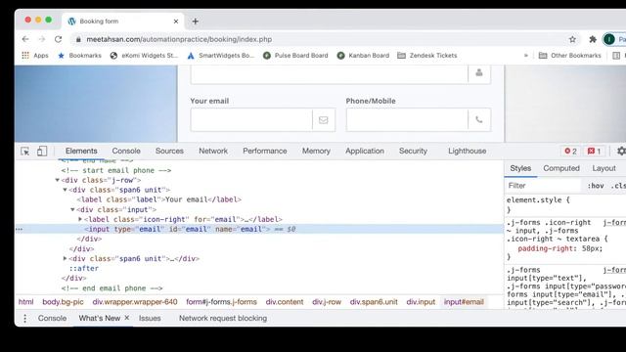Open the Chrome profile avatar
The image size is (626, 352).
608,39
